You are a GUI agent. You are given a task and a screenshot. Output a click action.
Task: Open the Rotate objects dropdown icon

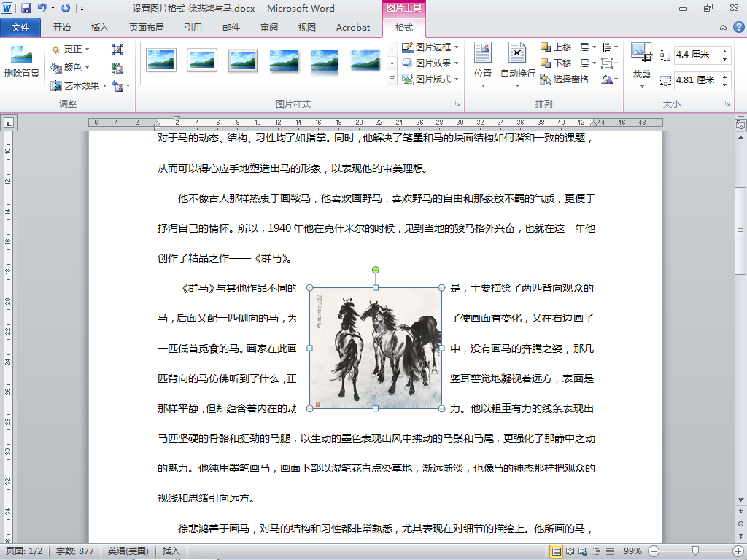click(x=610, y=79)
